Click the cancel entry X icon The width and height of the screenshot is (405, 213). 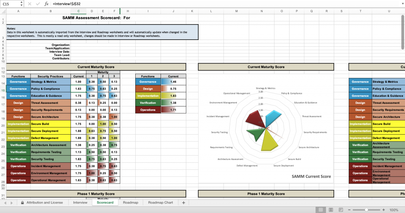(30, 4)
